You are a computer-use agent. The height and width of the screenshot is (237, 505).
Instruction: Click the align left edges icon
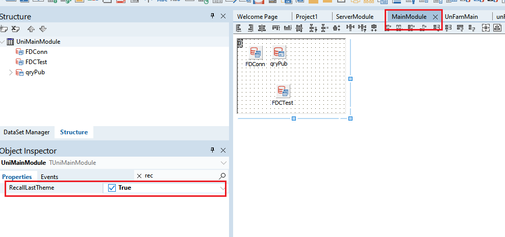[239, 28]
